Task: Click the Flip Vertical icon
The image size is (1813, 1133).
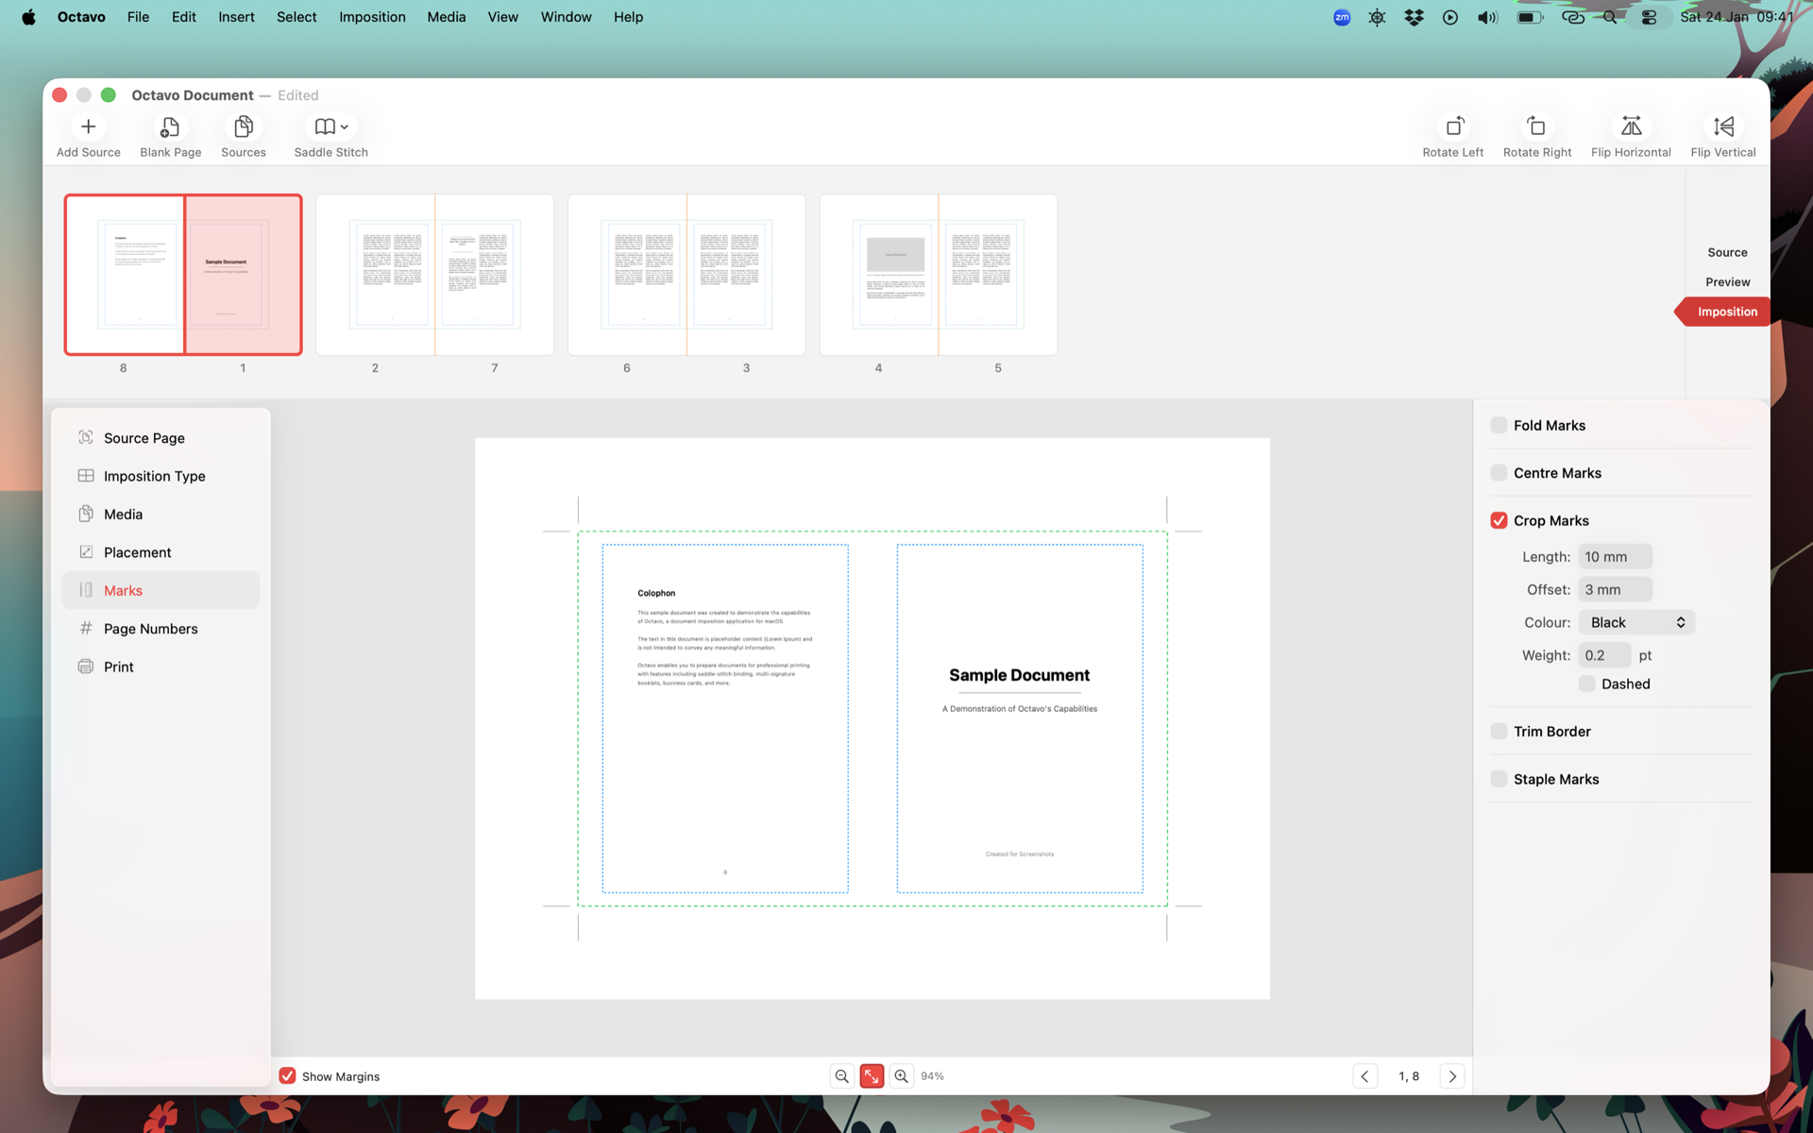Action: (x=1722, y=127)
